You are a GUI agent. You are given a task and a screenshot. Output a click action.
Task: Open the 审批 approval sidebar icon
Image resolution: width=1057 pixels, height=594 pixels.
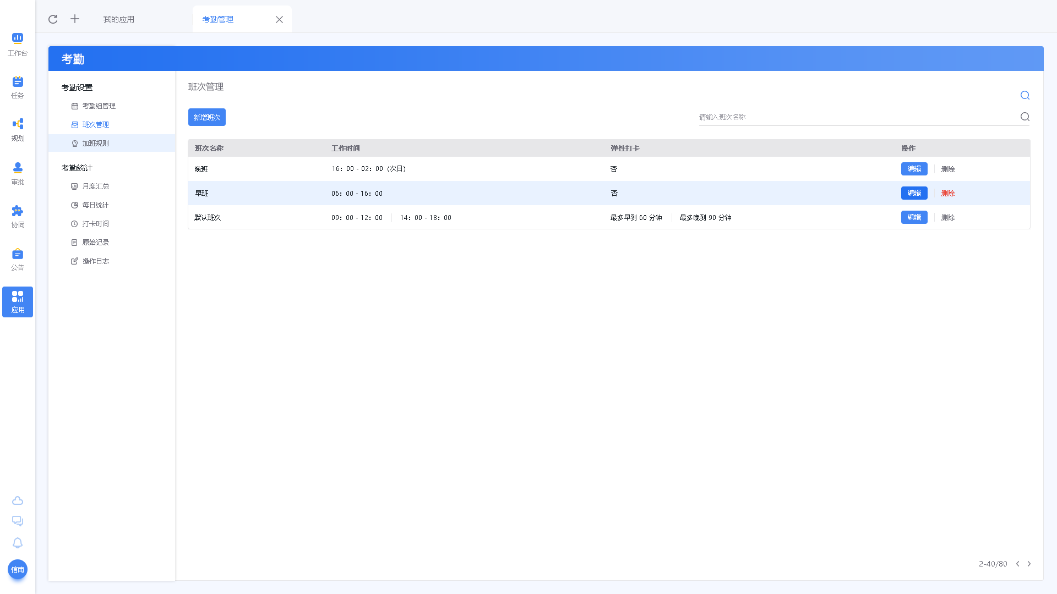[18, 174]
